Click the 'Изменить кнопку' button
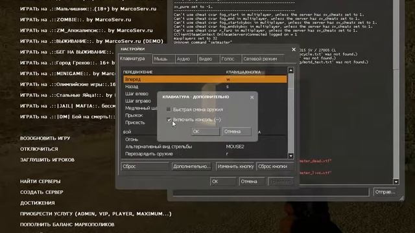Viewport: 415px width, 233px height. click(235, 166)
